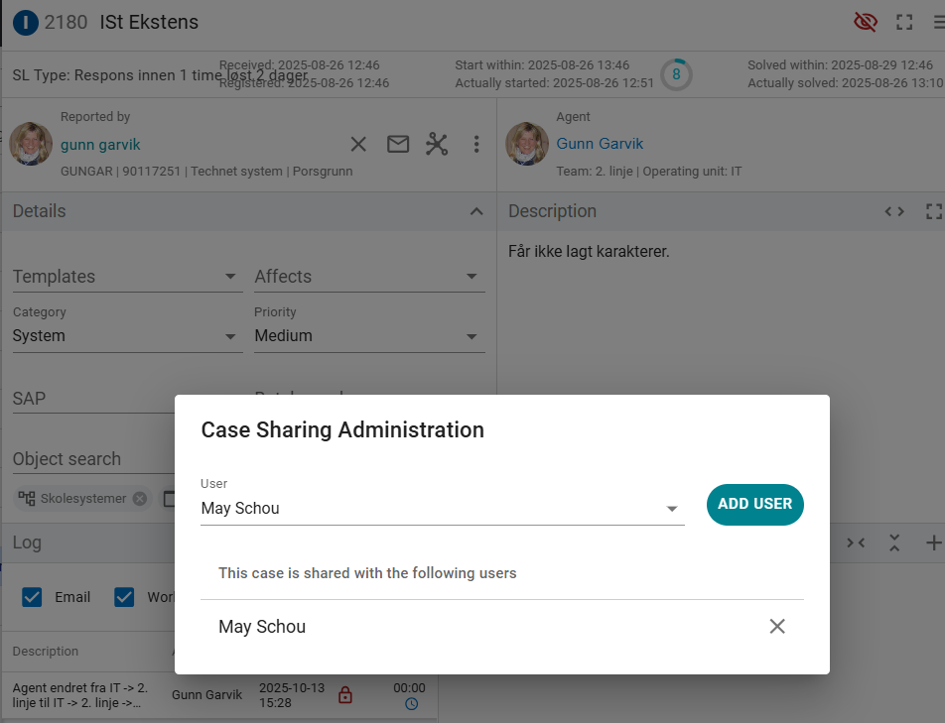Toggle the red hidden-eye visibility icon
Screen dimensions: 945x723
click(866, 22)
